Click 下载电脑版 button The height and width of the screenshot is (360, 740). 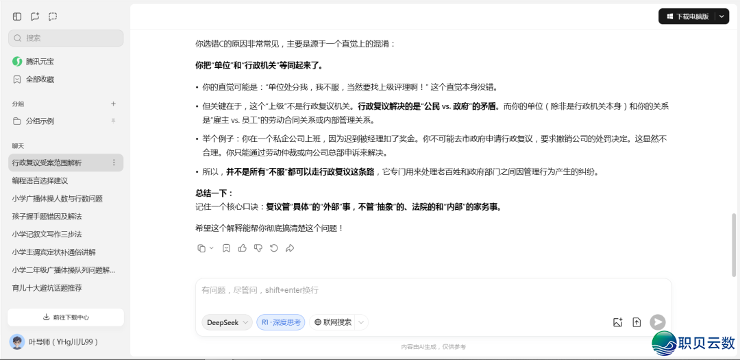688,16
